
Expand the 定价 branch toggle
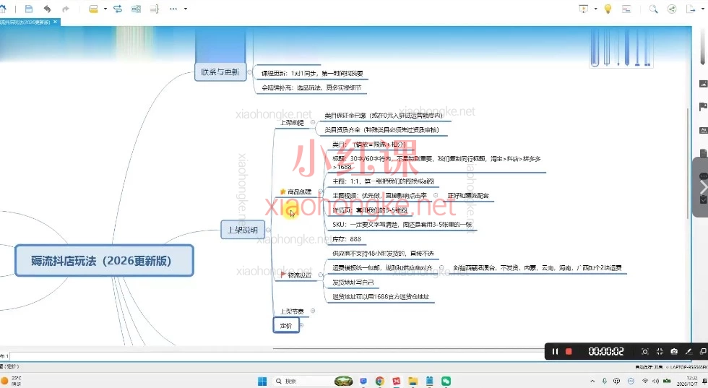pos(302,325)
